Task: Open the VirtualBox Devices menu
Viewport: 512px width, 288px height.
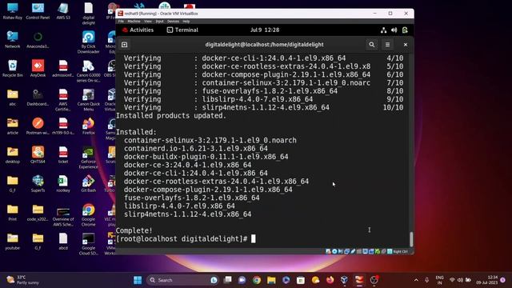Action: (173, 22)
